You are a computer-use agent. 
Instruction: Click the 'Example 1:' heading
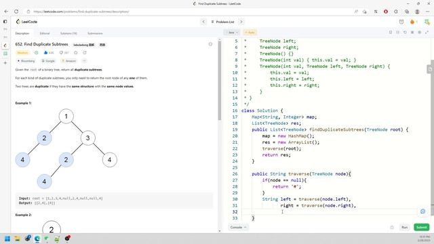click(24, 103)
